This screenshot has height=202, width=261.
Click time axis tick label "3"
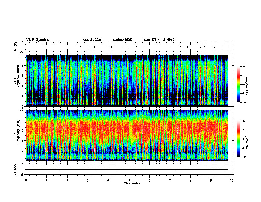88,180
